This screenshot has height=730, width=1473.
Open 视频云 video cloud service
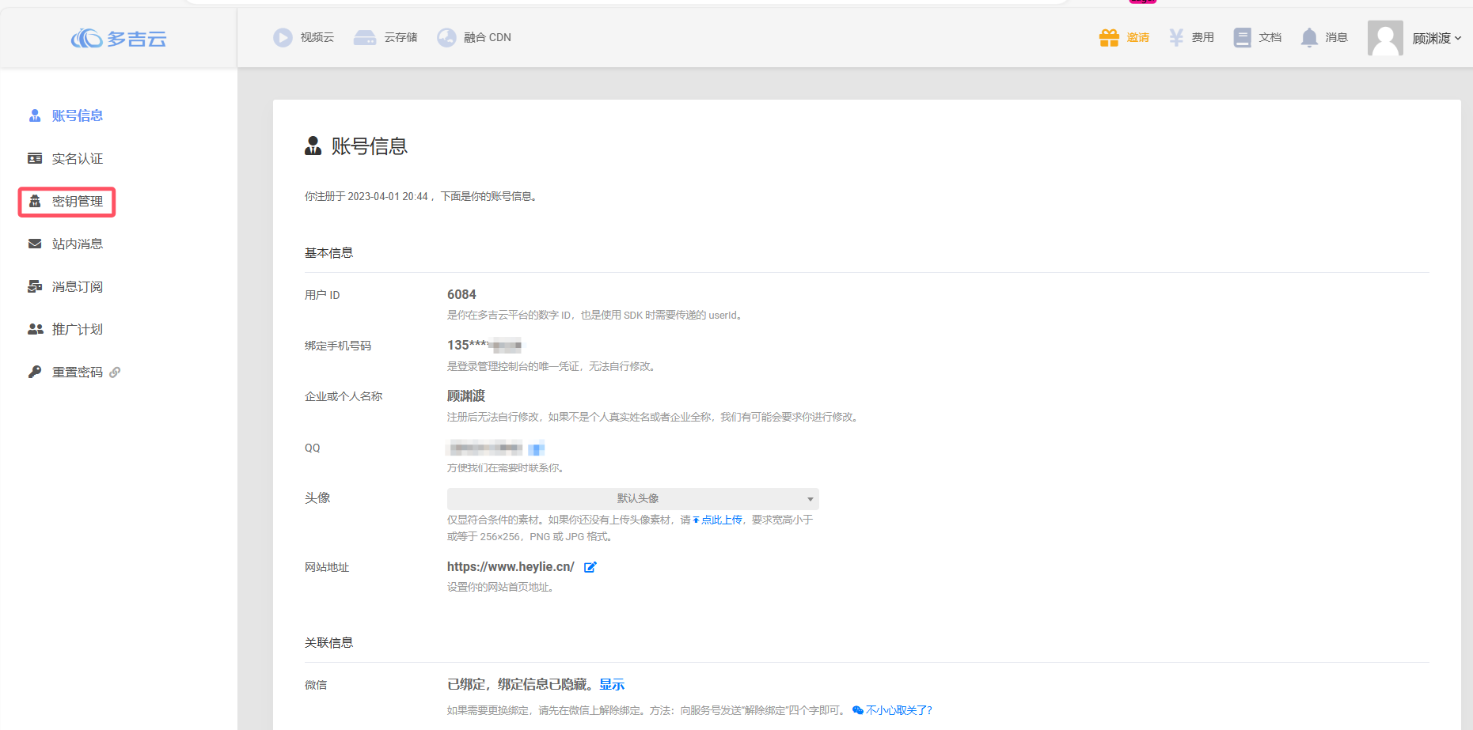pyautogui.click(x=304, y=37)
